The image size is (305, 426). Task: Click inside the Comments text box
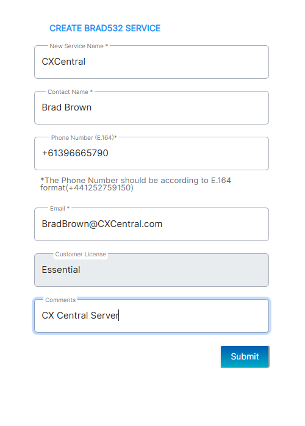(x=151, y=316)
